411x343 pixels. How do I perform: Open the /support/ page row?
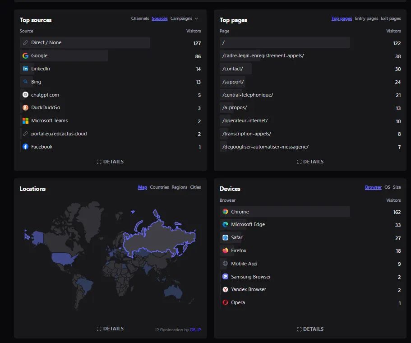point(310,82)
